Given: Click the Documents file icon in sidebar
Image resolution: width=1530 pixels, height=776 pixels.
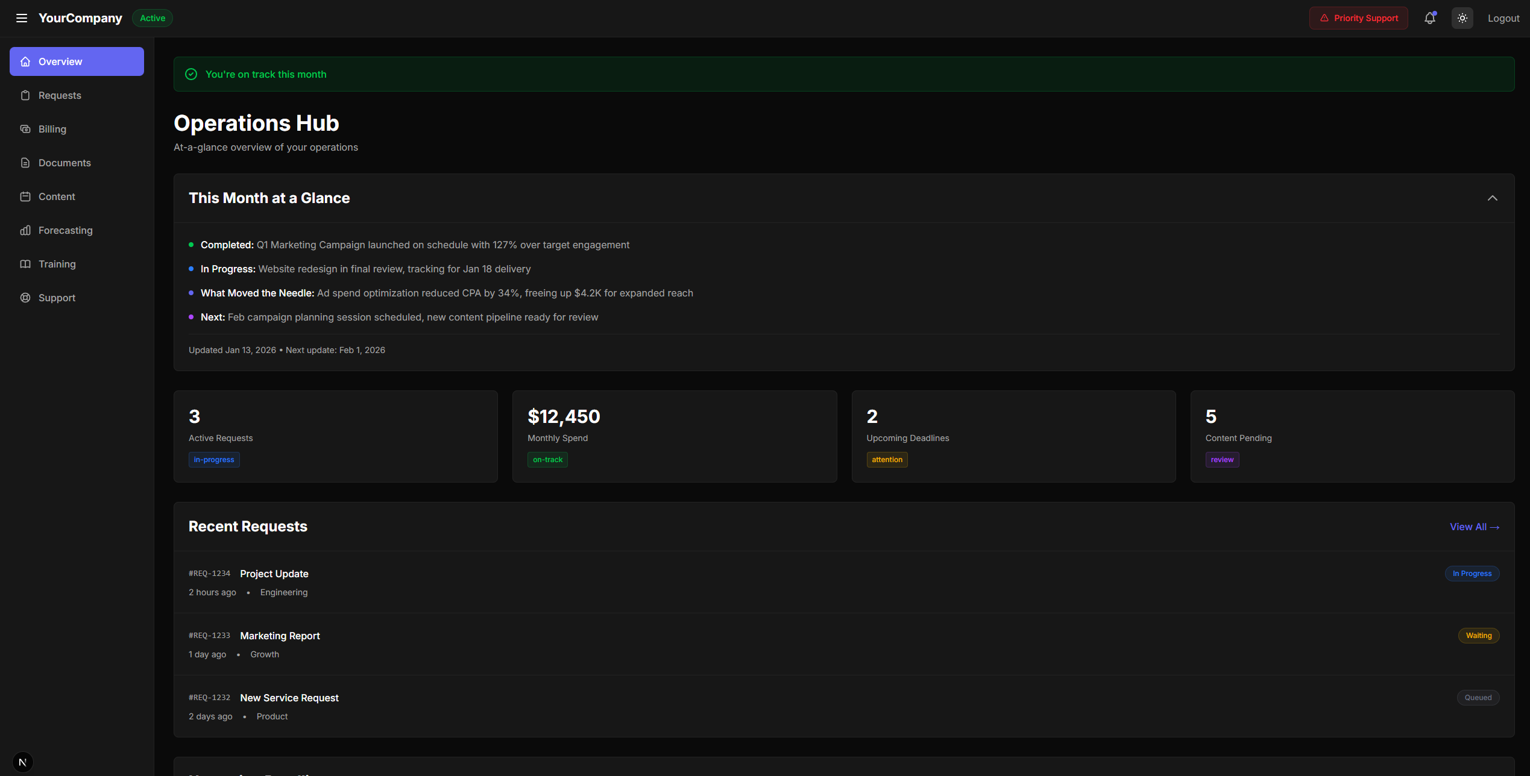Looking at the screenshot, I should click(25, 163).
